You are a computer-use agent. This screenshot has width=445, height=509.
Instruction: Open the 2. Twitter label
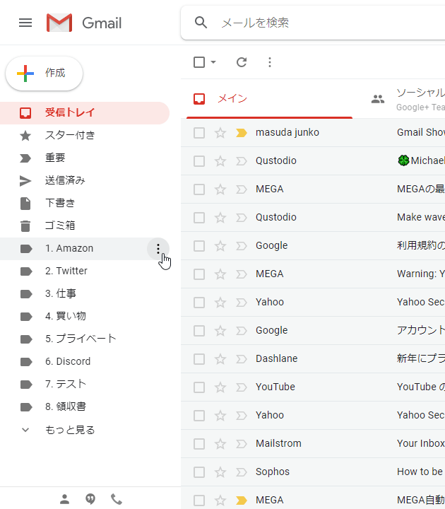point(85,271)
